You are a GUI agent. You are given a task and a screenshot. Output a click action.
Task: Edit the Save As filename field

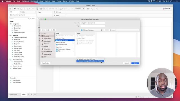tap(93, 23)
